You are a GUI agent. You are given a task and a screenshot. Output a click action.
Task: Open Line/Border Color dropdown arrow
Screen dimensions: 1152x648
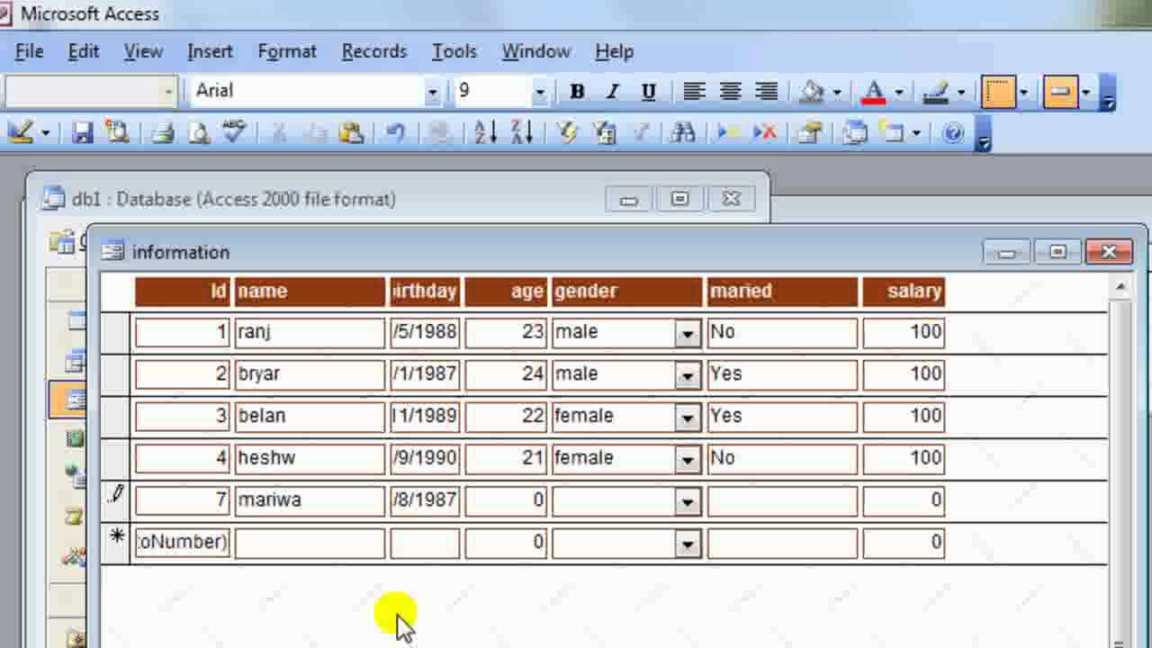960,92
